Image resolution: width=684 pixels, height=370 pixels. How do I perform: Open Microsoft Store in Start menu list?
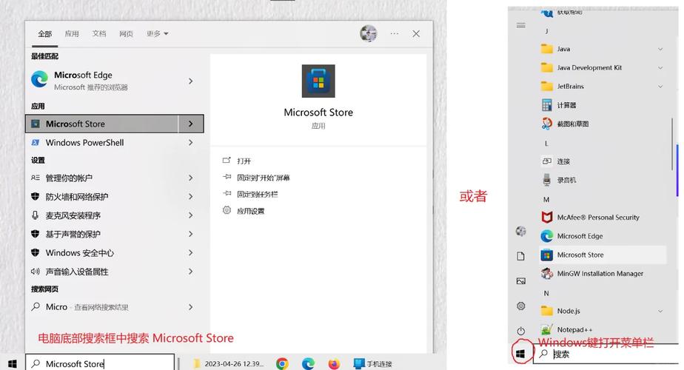[x=603, y=255]
